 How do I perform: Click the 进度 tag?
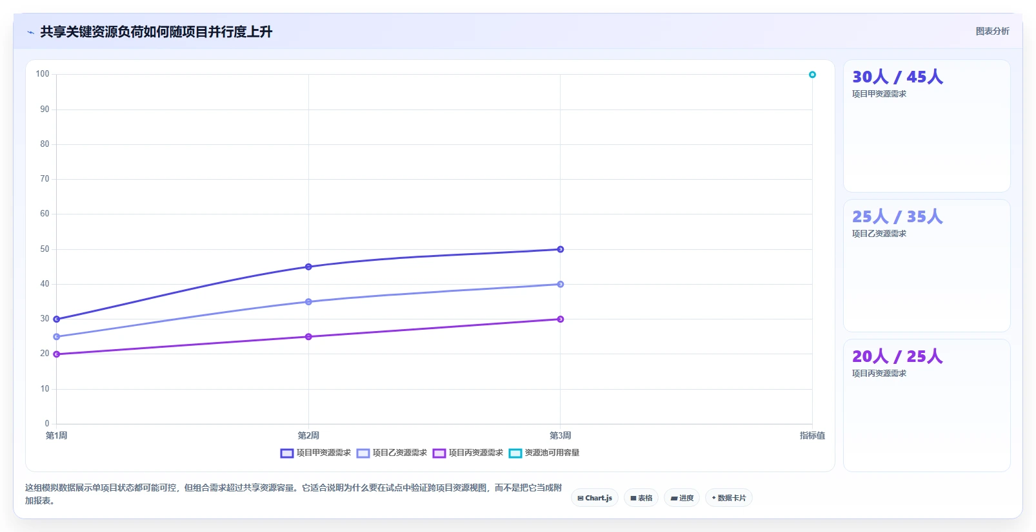pyautogui.click(x=682, y=498)
